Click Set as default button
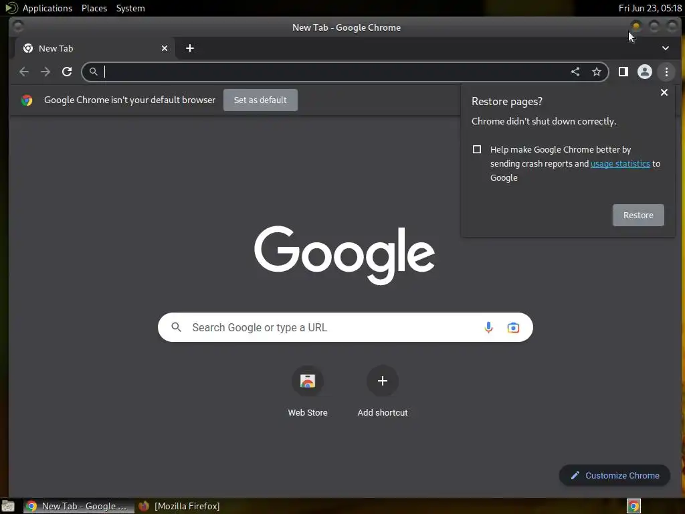Screen dimensions: 685x514 point(260,100)
